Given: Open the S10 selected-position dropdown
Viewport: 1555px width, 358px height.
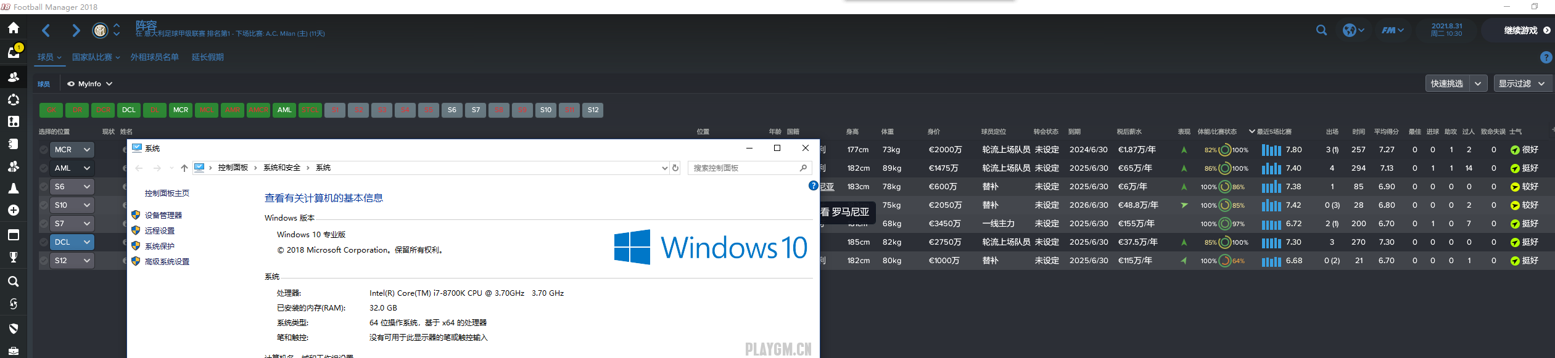Looking at the screenshot, I should (72, 205).
